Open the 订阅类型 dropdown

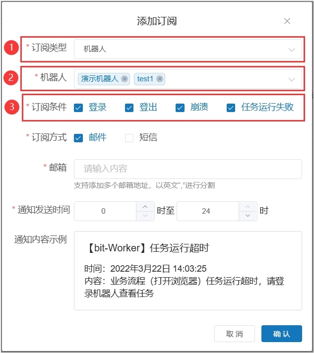tap(188, 49)
